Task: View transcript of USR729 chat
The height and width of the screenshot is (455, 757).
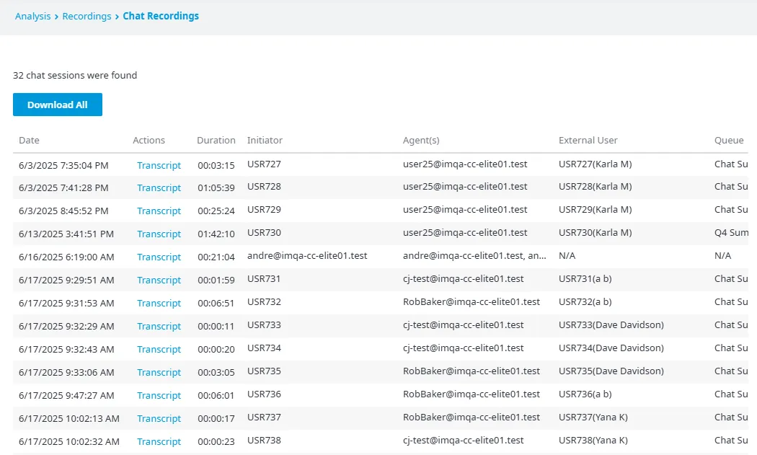Action: pyautogui.click(x=159, y=211)
